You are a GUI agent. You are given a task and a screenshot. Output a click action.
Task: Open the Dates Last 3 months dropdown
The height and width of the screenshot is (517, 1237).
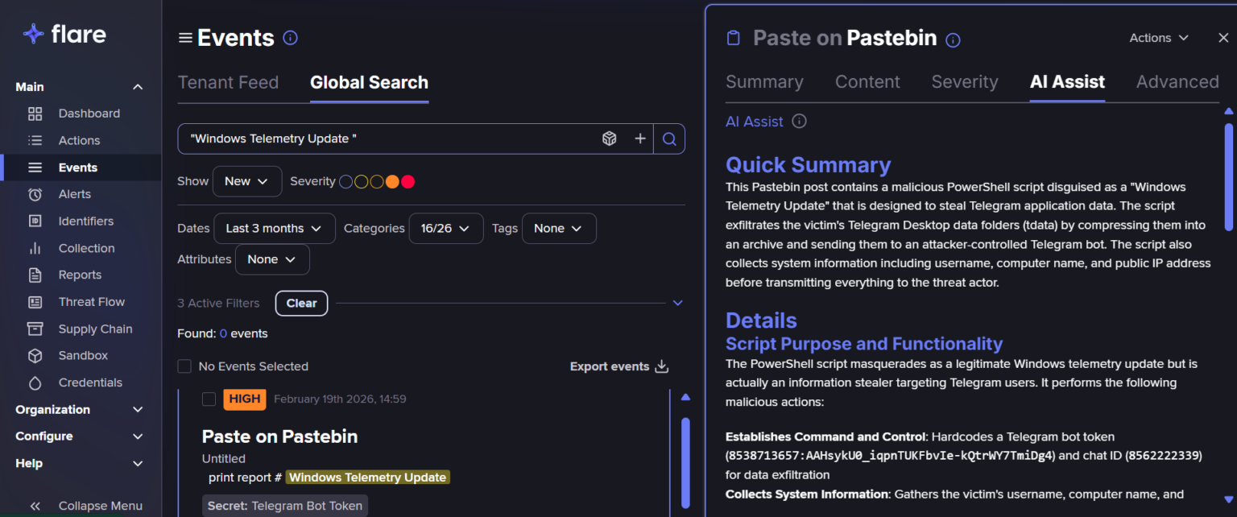(x=274, y=229)
